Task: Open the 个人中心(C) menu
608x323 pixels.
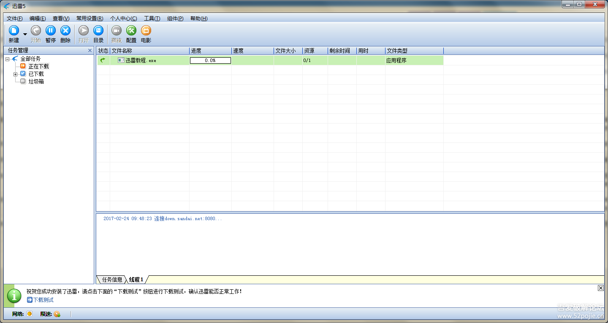Action: pyautogui.click(x=123, y=19)
